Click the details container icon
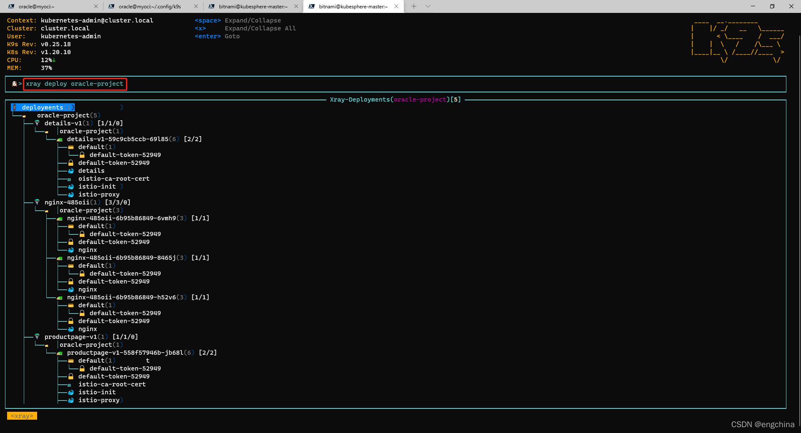This screenshot has height=433, width=801. (71, 171)
